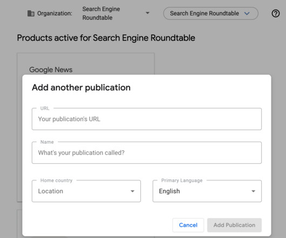Click the Add Publication button
Viewport: 286px width, 238px height.
click(234, 225)
